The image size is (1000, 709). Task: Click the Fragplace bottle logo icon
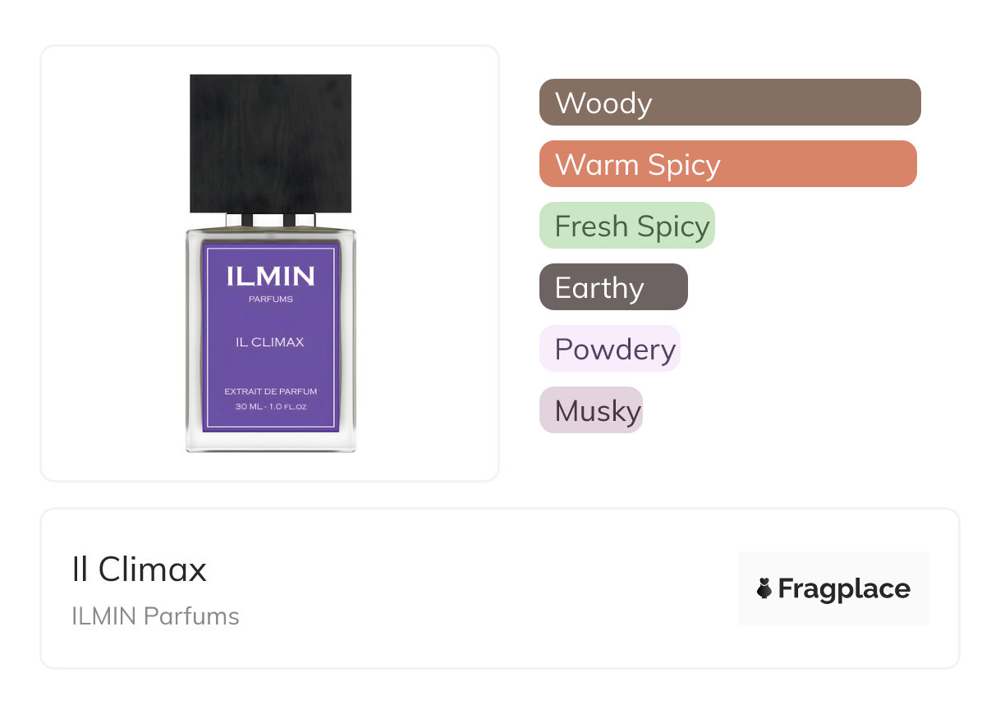click(764, 588)
